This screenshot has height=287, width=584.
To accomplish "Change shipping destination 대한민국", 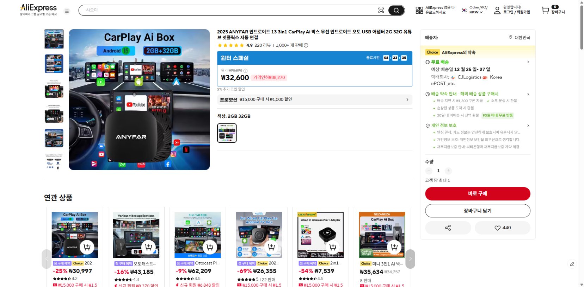I will click(x=520, y=37).
